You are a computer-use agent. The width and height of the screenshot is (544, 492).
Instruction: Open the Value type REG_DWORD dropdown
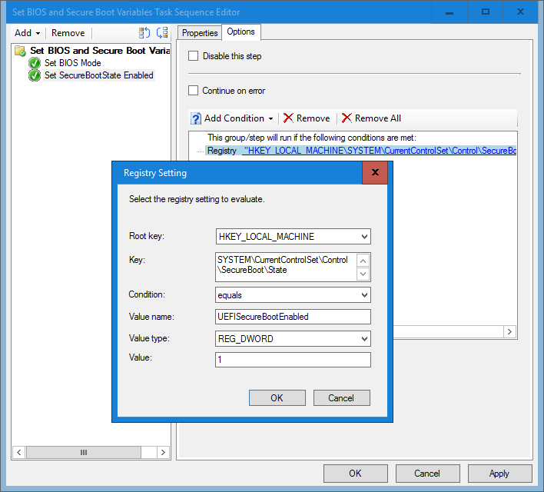tap(364, 338)
